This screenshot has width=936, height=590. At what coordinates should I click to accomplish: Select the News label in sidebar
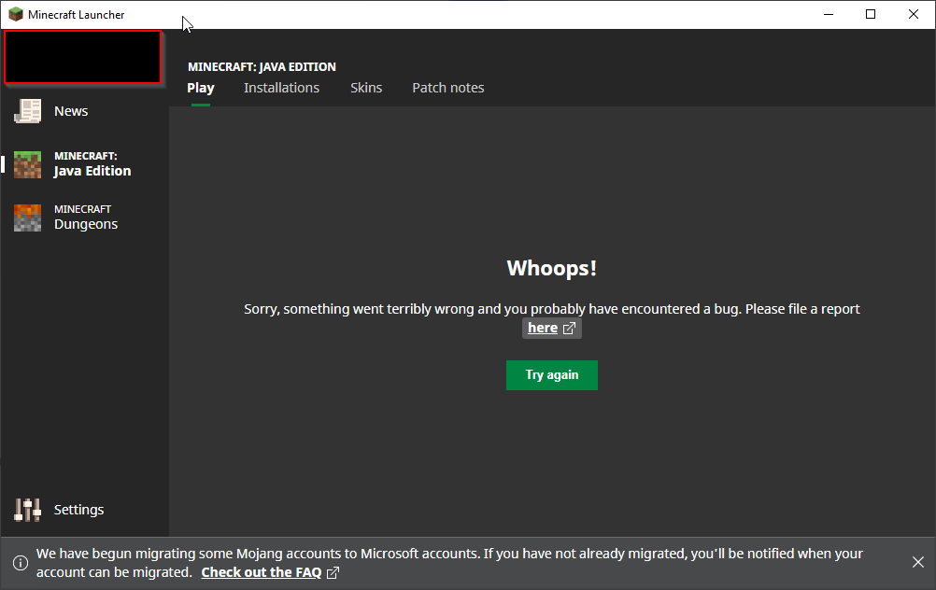71,111
